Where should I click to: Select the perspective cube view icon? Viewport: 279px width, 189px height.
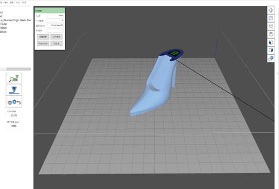pos(270,18)
